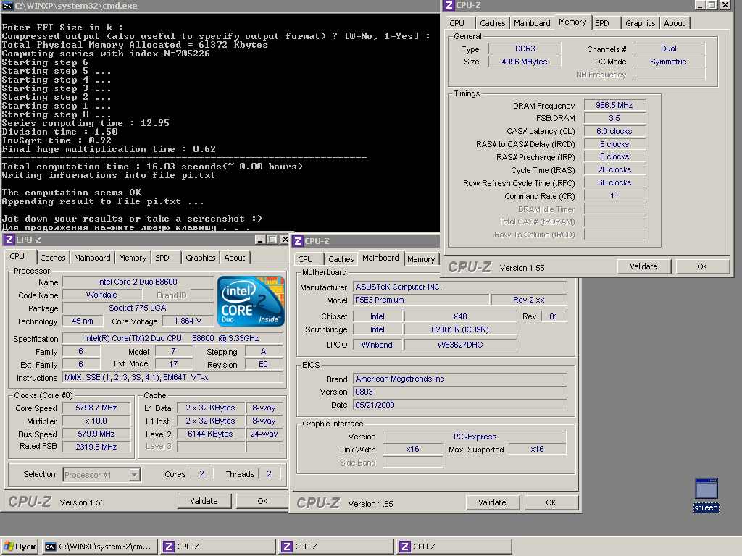Open Caches tab in the memory CPU-Z window
Image resolution: width=742 pixels, height=556 pixels.
tap(493, 23)
